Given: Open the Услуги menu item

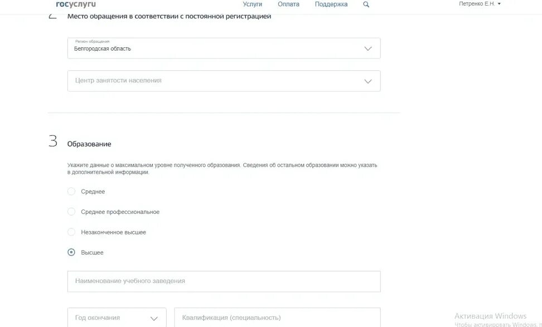Looking at the screenshot, I should coord(253,4).
